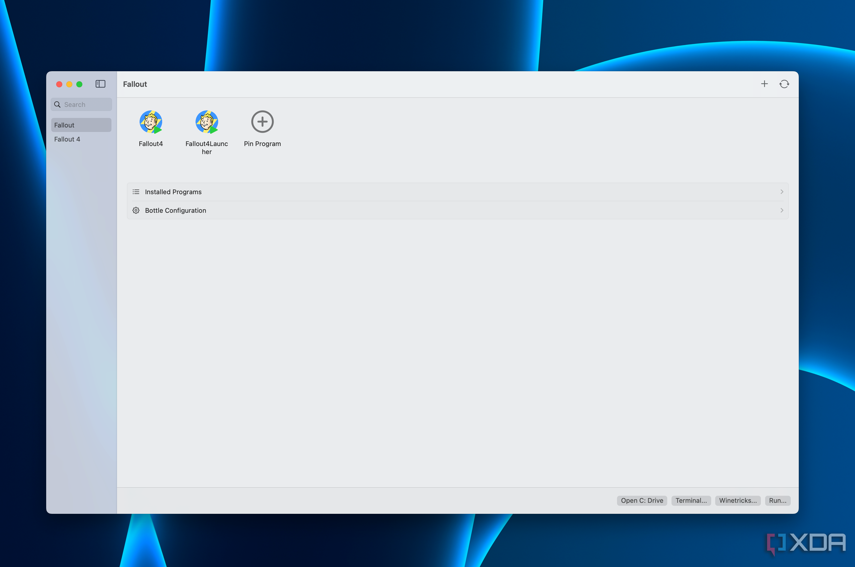The image size is (855, 567).
Task: Click the magnifying glass search icon
Action: pyautogui.click(x=57, y=105)
